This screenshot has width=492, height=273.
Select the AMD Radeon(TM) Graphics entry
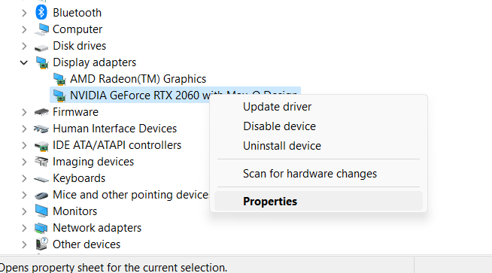[x=138, y=79]
